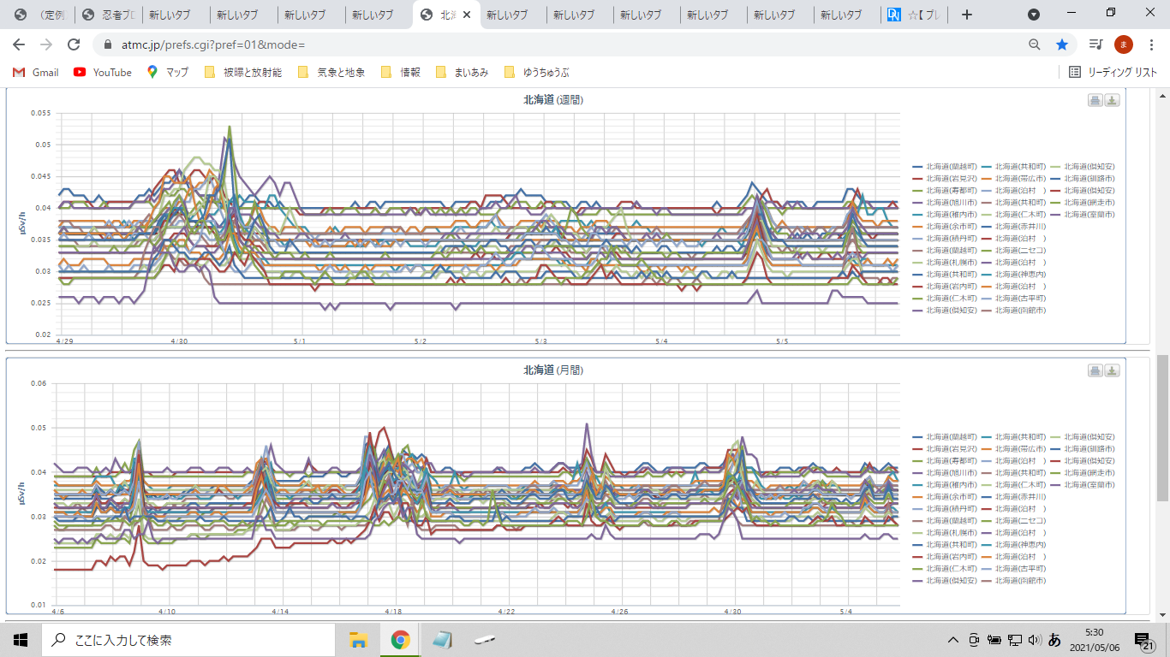
Task: Show hidden tray icons chevron
Action: [x=952, y=640]
